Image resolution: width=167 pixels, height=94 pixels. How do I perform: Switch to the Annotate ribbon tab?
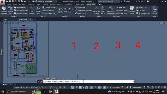[x=22, y=4]
